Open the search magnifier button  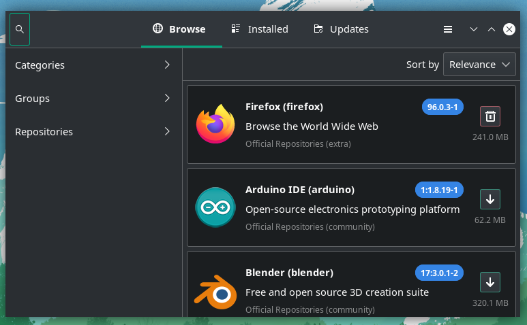[20, 29]
